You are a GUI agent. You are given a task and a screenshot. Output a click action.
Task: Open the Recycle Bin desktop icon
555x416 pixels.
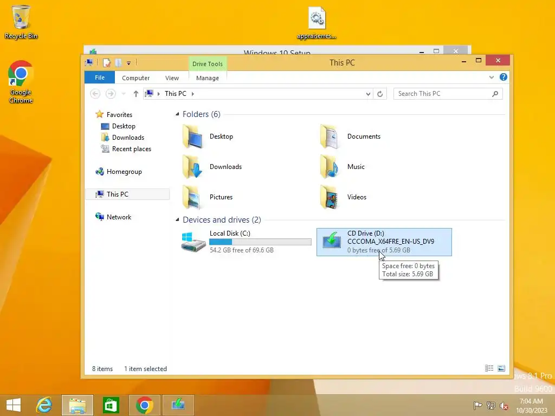(21, 22)
